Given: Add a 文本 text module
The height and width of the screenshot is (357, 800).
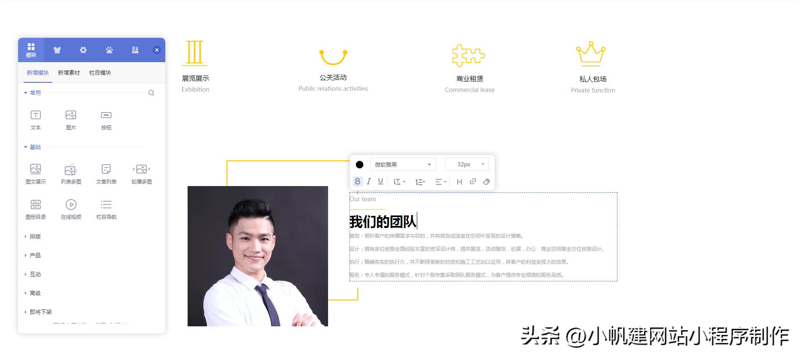Looking at the screenshot, I should coord(36,120).
